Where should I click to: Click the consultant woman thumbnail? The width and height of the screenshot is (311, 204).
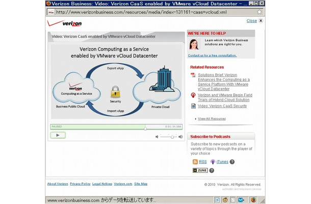pyautogui.click(x=194, y=44)
